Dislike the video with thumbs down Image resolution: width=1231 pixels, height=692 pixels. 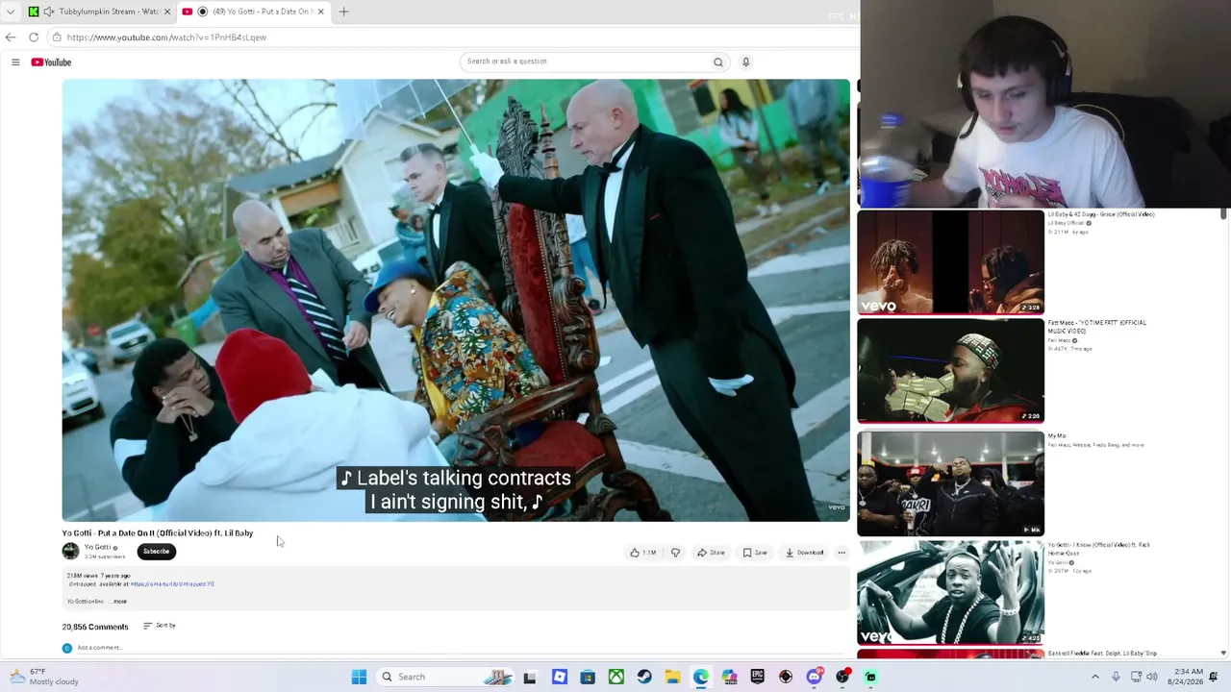[x=675, y=553]
